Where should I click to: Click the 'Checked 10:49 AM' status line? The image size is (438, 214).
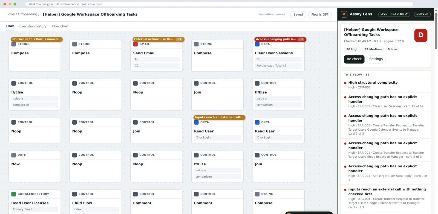tap(374, 42)
